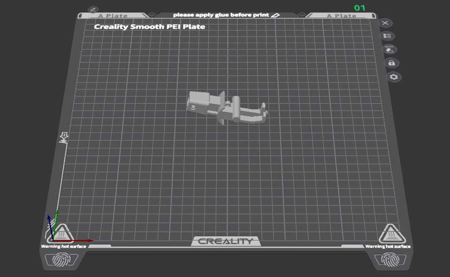Click 'please apply glue before print' text
The image size is (450, 277).
click(x=221, y=15)
